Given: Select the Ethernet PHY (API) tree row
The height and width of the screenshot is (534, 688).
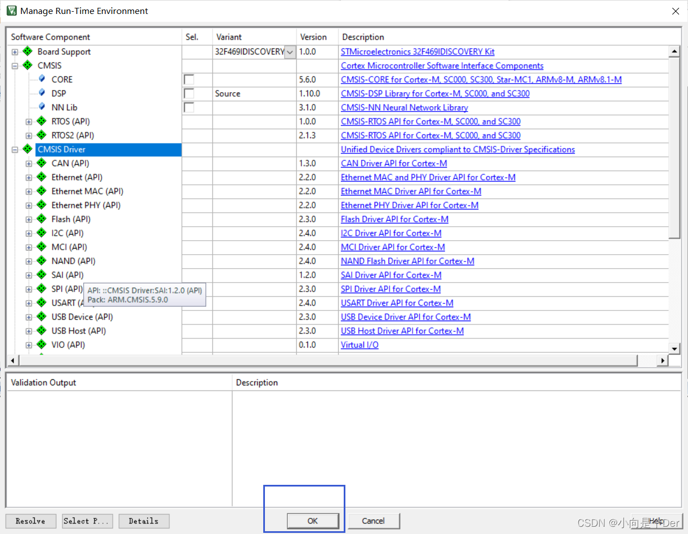Looking at the screenshot, I should (86, 205).
